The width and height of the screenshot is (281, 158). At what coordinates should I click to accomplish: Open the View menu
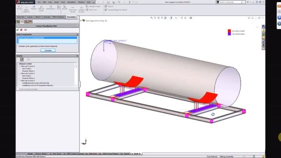(x=50, y=2)
